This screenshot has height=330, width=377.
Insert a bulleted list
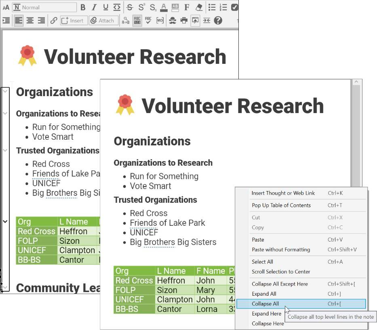212,7
